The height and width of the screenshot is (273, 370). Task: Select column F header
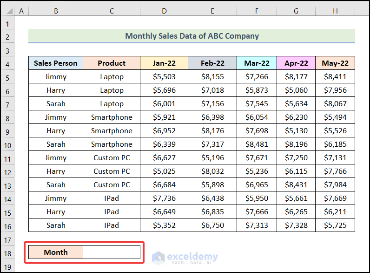pos(257,11)
